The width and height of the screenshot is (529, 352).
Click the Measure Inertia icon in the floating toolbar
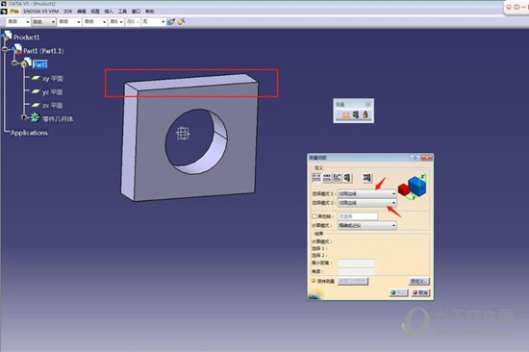(x=365, y=114)
